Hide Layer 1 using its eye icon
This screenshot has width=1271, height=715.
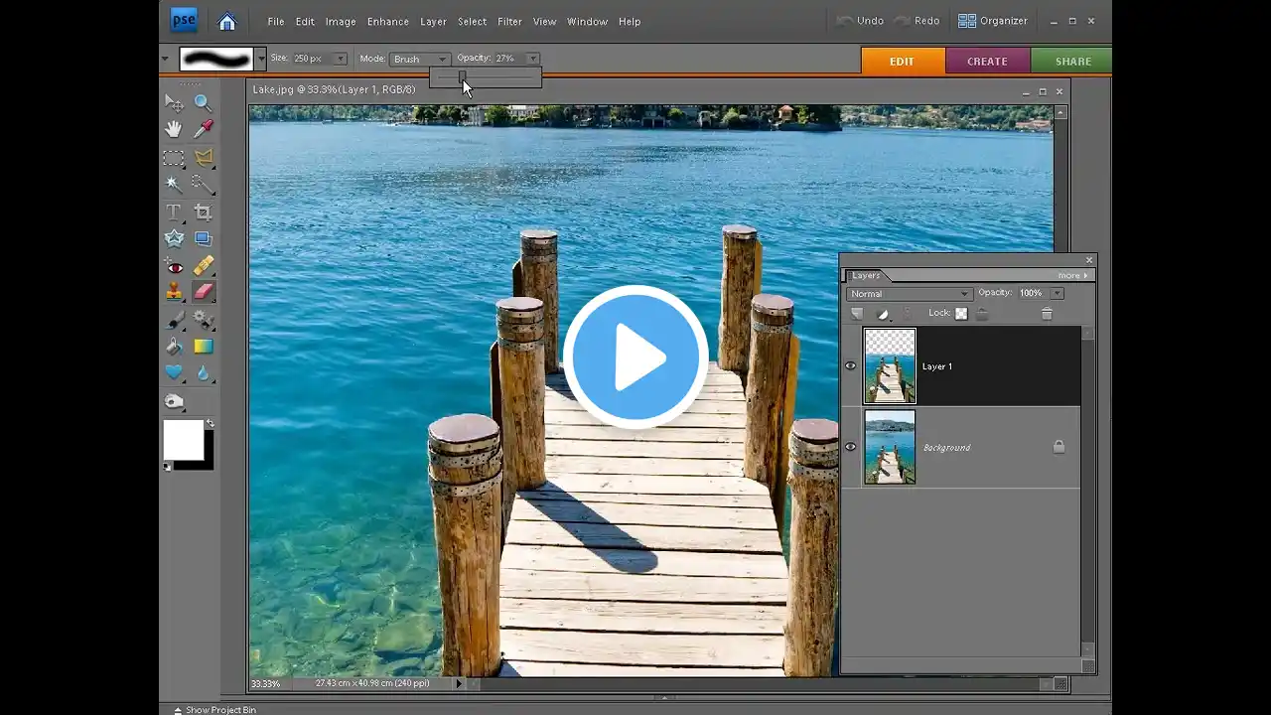(x=851, y=366)
